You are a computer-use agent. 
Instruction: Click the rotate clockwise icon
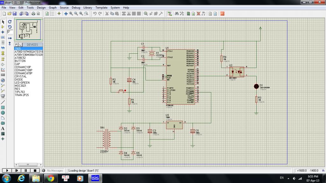tap(10, 22)
